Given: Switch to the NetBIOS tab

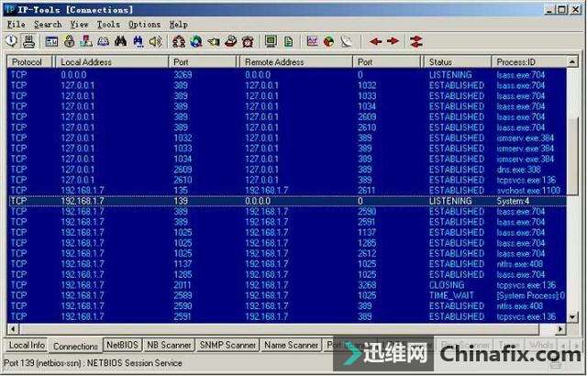Looking at the screenshot, I should point(122,345).
